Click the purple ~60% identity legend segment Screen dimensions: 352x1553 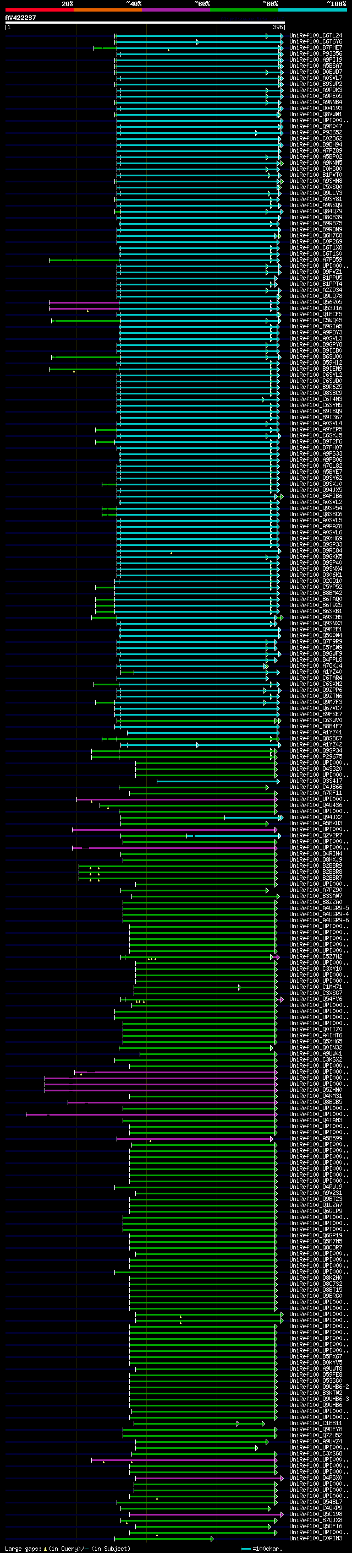click(x=175, y=10)
